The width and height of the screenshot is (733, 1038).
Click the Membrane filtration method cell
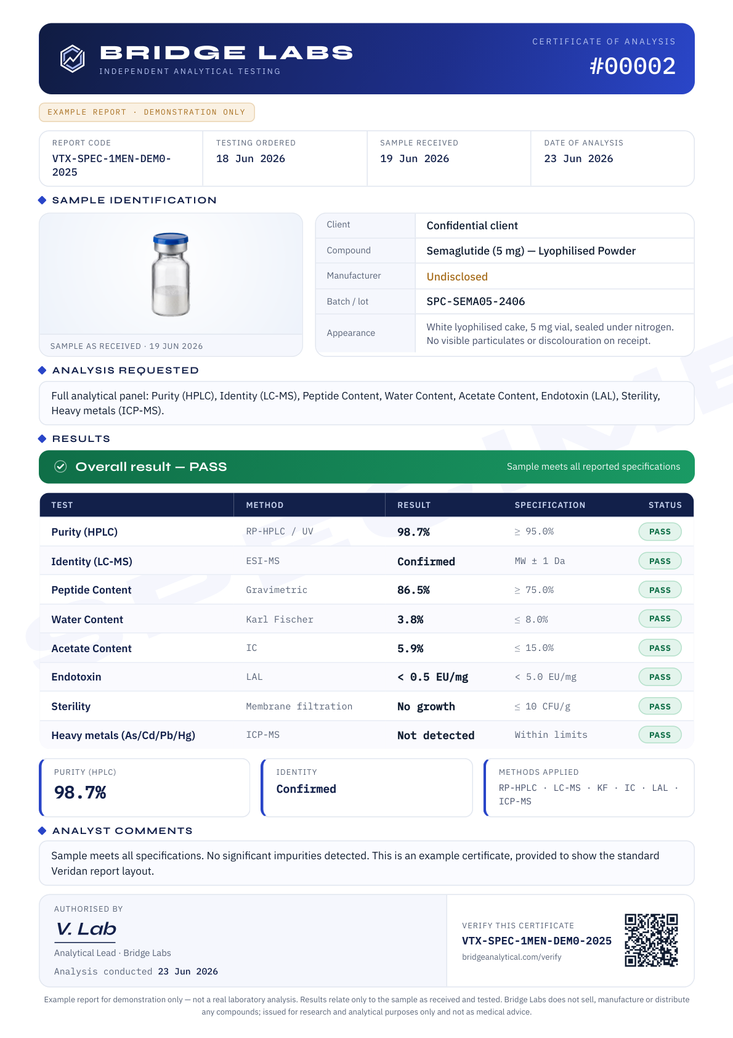coord(299,706)
